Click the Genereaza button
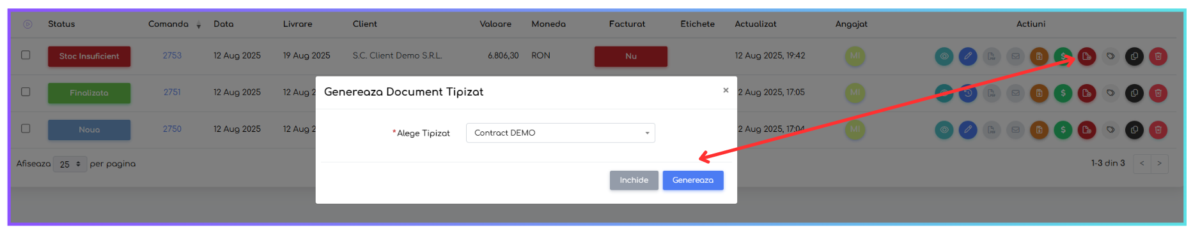This screenshot has height=230, width=1200. pos(693,180)
